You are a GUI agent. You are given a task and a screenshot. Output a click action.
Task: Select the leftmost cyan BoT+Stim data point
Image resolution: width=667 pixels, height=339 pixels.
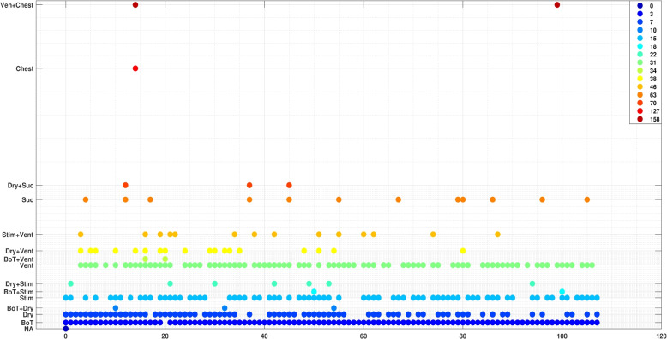click(314, 291)
